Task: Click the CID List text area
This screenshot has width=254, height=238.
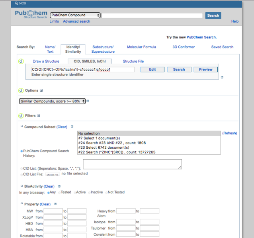Action: click(132, 164)
